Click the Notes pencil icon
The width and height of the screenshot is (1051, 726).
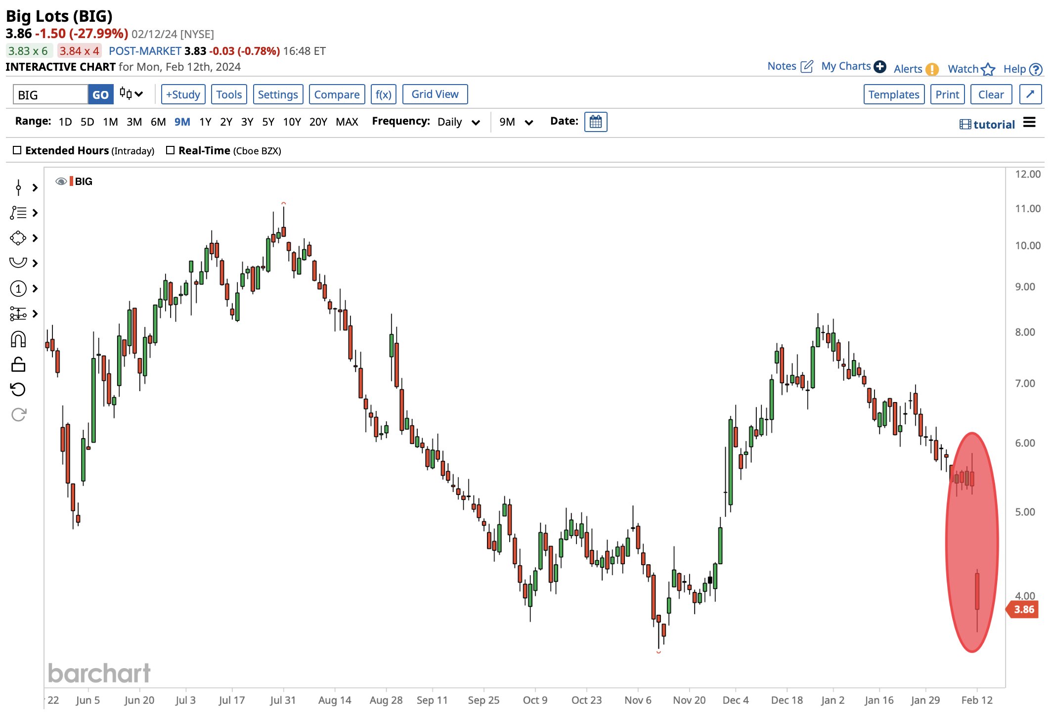pyautogui.click(x=807, y=66)
